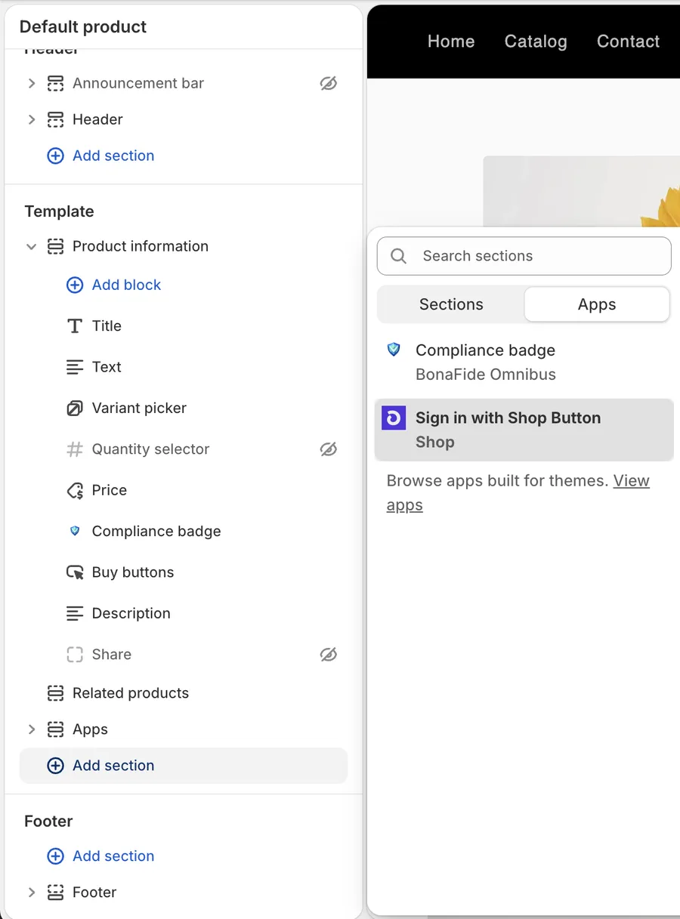The image size is (680, 919).
Task: Click the purple Shop app icon
Action: [x=394, y=418]
